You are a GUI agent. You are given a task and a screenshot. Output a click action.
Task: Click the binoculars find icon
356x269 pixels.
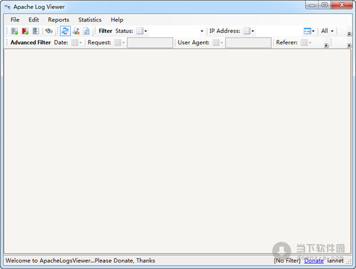(x=49, y=31)
